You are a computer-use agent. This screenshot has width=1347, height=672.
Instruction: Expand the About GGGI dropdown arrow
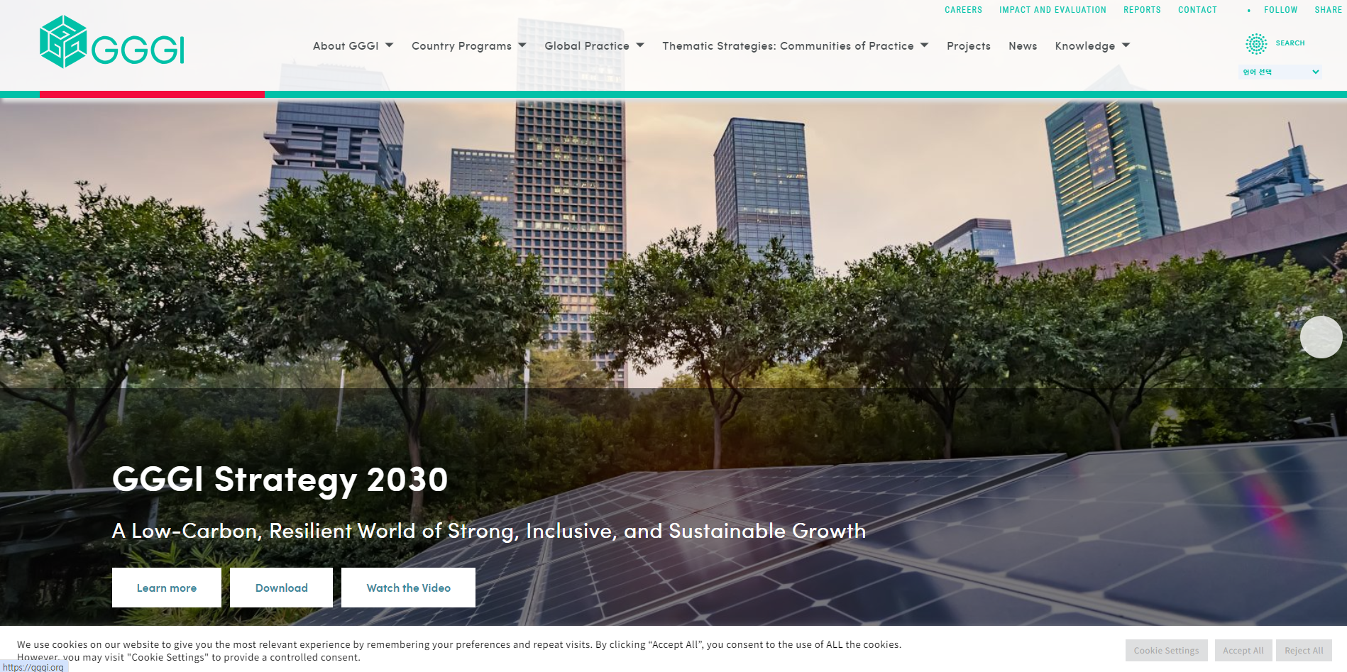(389, 45)
